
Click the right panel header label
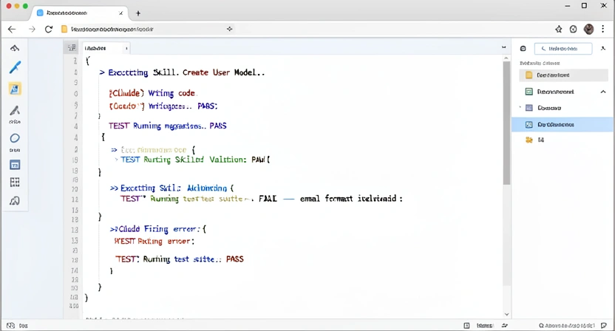[540, 63]
